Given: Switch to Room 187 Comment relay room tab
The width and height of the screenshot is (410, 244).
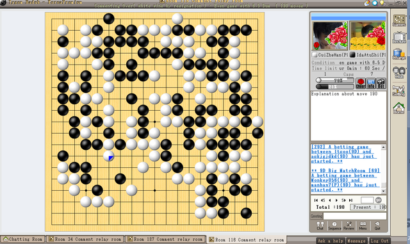Looking at the screenshot, I should (165, 240).
